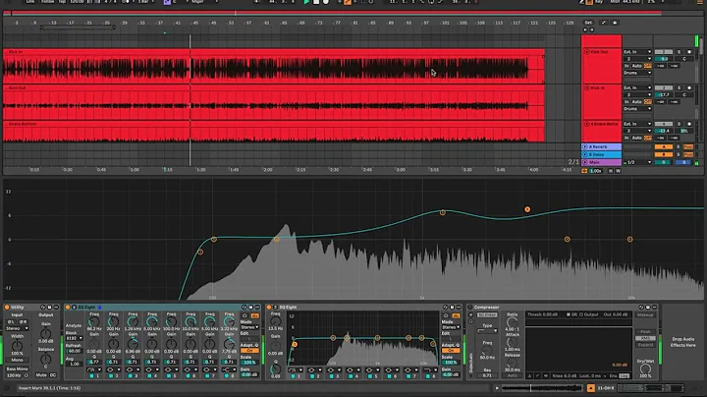Toggle Utility right phase invert ØR

(x=23, y=321)
